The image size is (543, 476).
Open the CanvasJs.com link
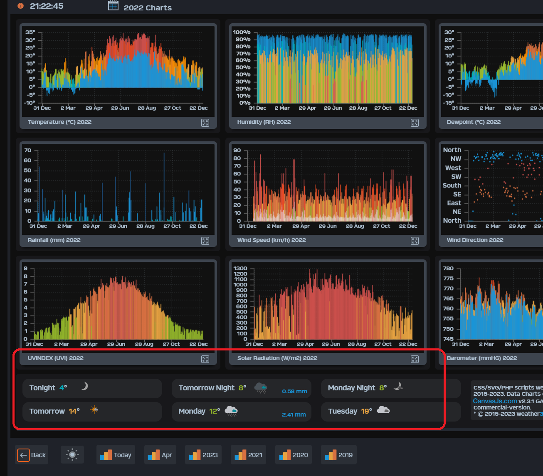495,401
